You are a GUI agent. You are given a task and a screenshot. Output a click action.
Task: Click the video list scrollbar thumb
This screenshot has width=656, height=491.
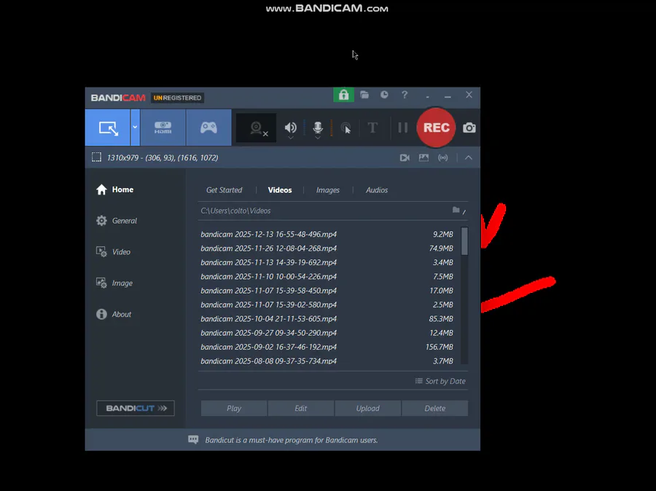click(x=464, y=241)
